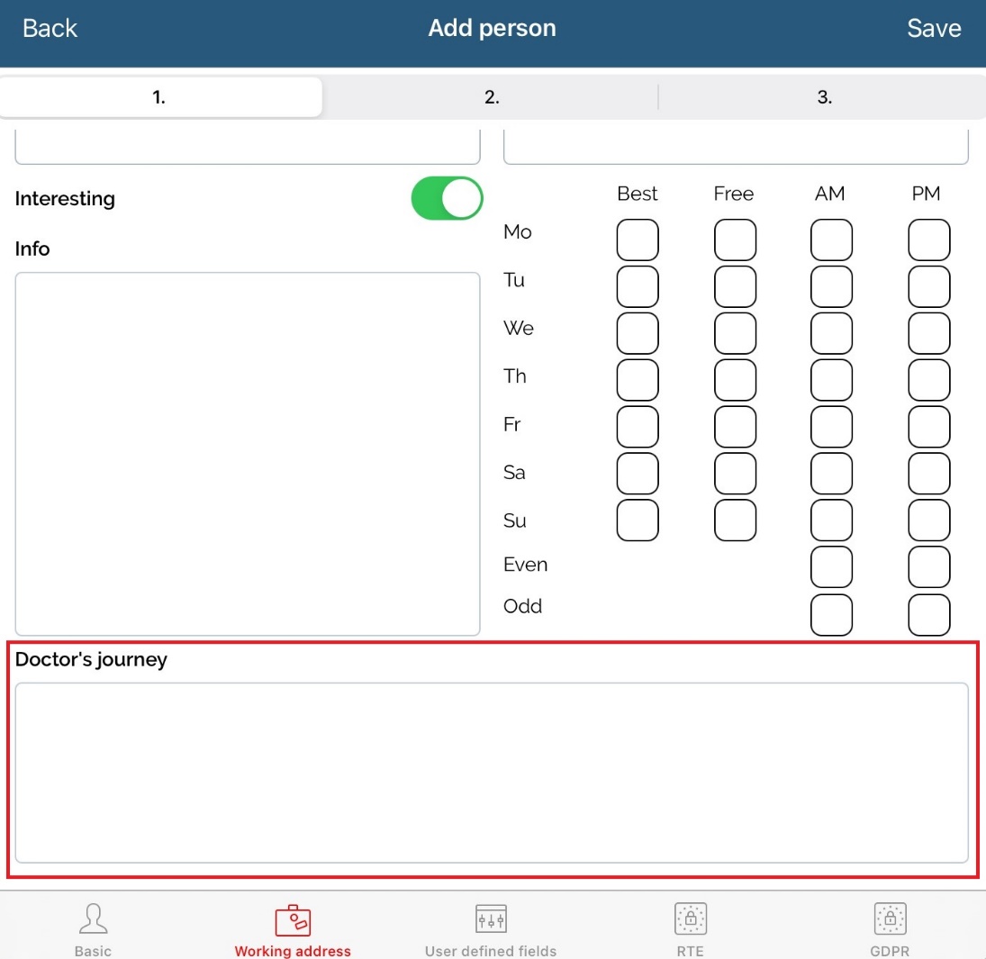Tap Save to store the person
This screenshot has width=986, height=959.
[934, 29]
